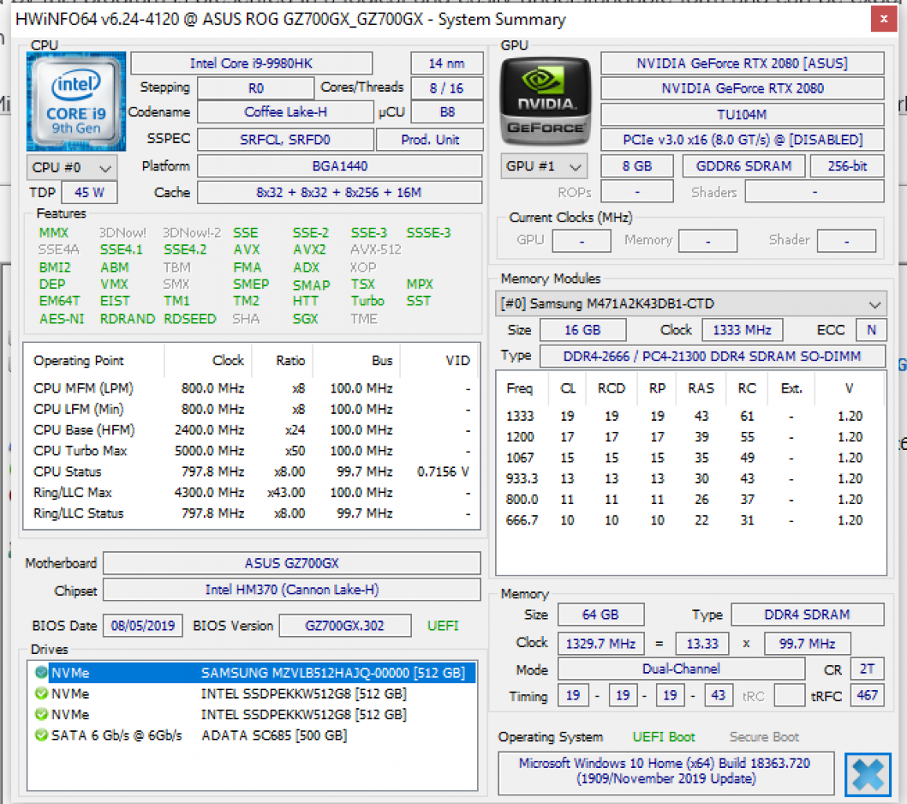Open the CPU #0 selector dropdown

pyautogui.click(x=71, y=168)
